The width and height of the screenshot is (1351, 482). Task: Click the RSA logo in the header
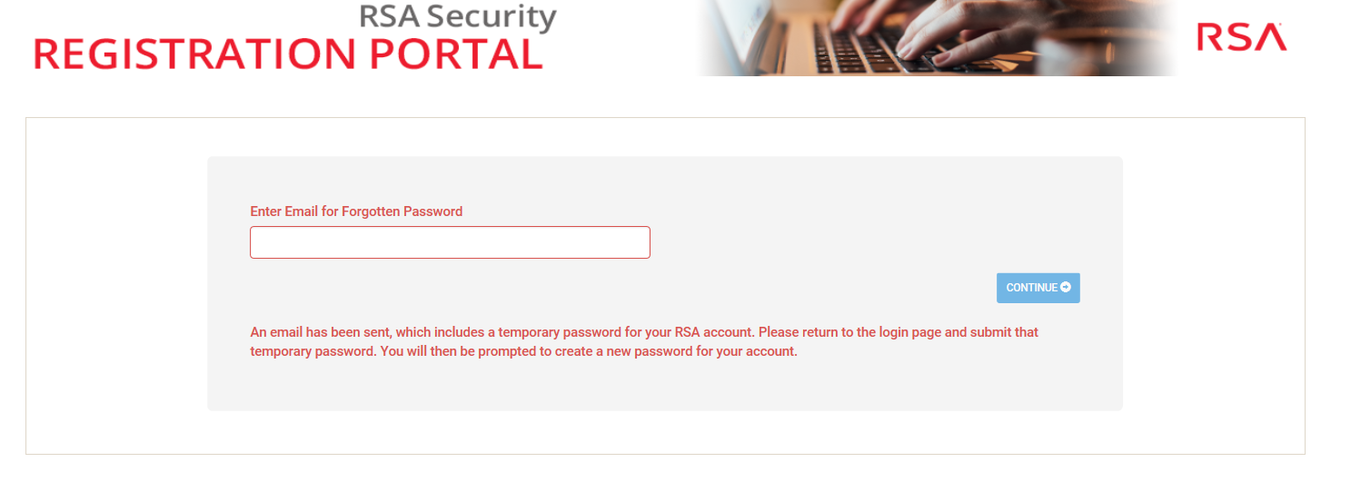(x=1241, y=37)
